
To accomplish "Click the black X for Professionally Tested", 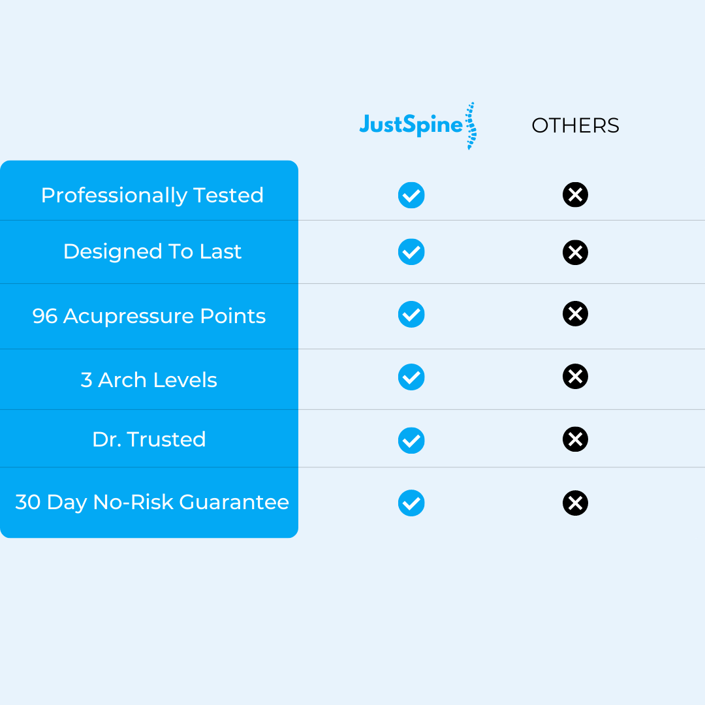I will [x=575, y=195].
